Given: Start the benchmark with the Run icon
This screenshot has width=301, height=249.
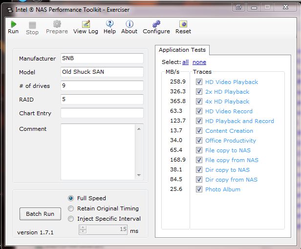Looking at the screenshot, I should (x=13, y=24).
